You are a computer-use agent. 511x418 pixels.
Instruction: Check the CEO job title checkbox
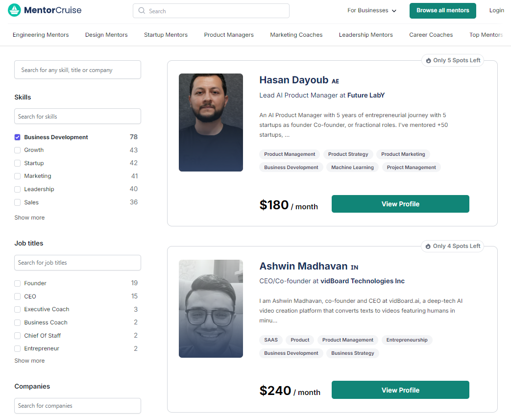17,296
